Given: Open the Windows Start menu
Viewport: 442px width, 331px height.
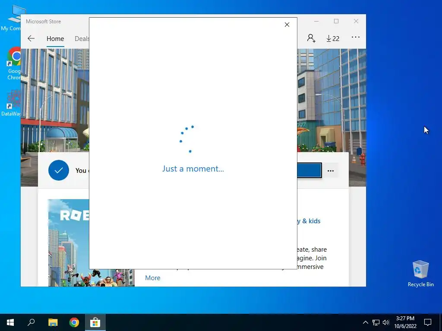Looking at the screenshot, I should coord(10,322).
